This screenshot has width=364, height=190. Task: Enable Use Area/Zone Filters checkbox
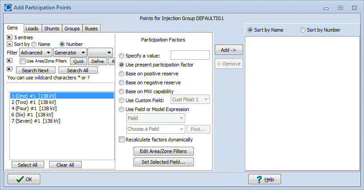click(23, 61)
